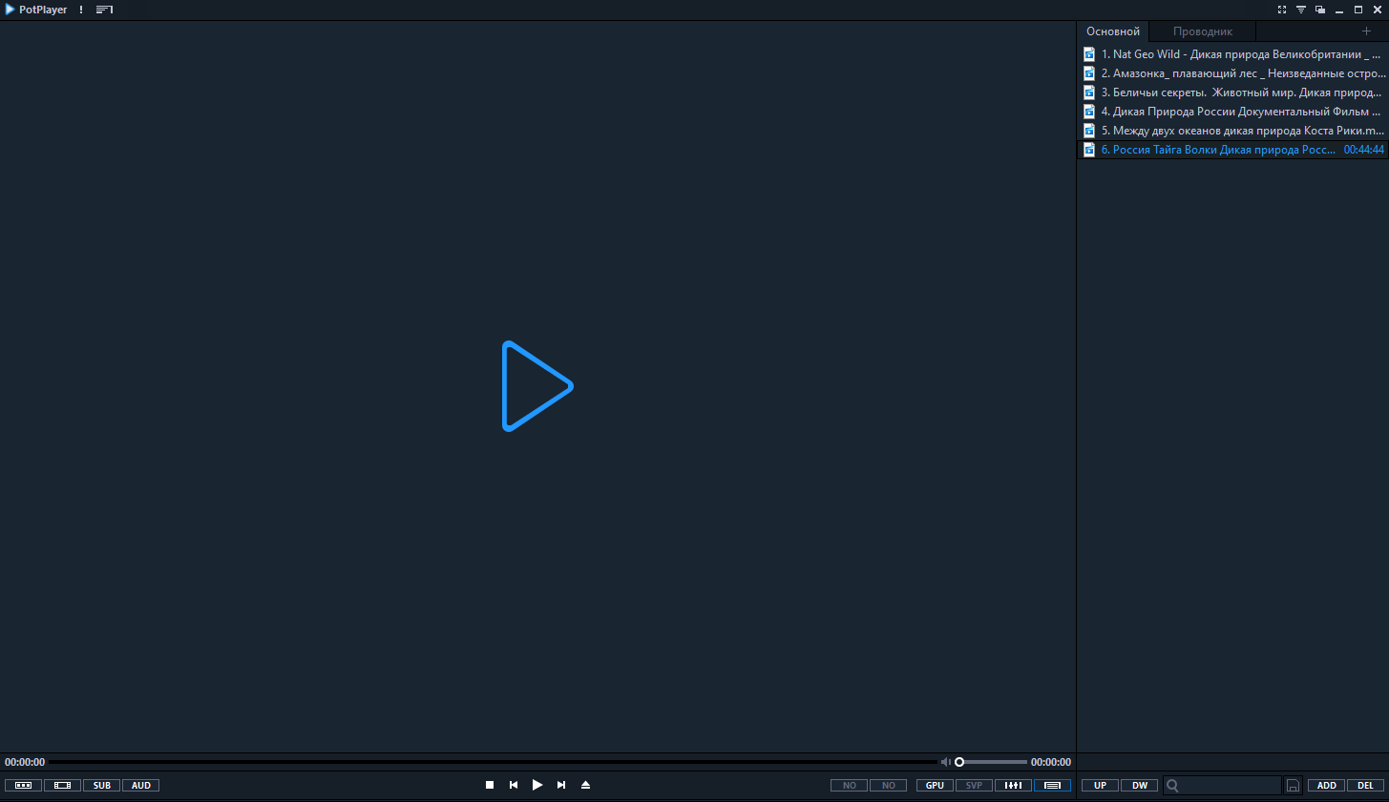Click the second NO indicator button
Screen dimensions: 1389x802
coord(888,786)
